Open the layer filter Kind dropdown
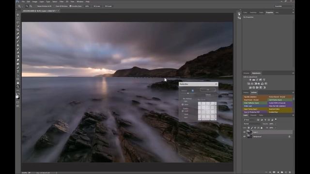Viewport: 310px width, 174px height. coord(250,120)
